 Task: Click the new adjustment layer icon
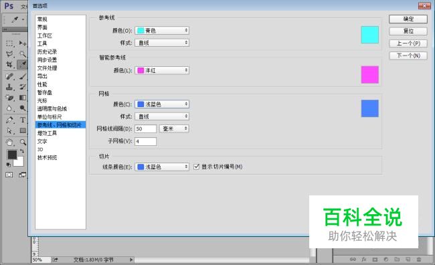(x=386, y=260)
